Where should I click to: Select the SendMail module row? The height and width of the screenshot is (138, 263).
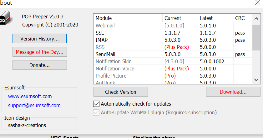tap(173, 54)
